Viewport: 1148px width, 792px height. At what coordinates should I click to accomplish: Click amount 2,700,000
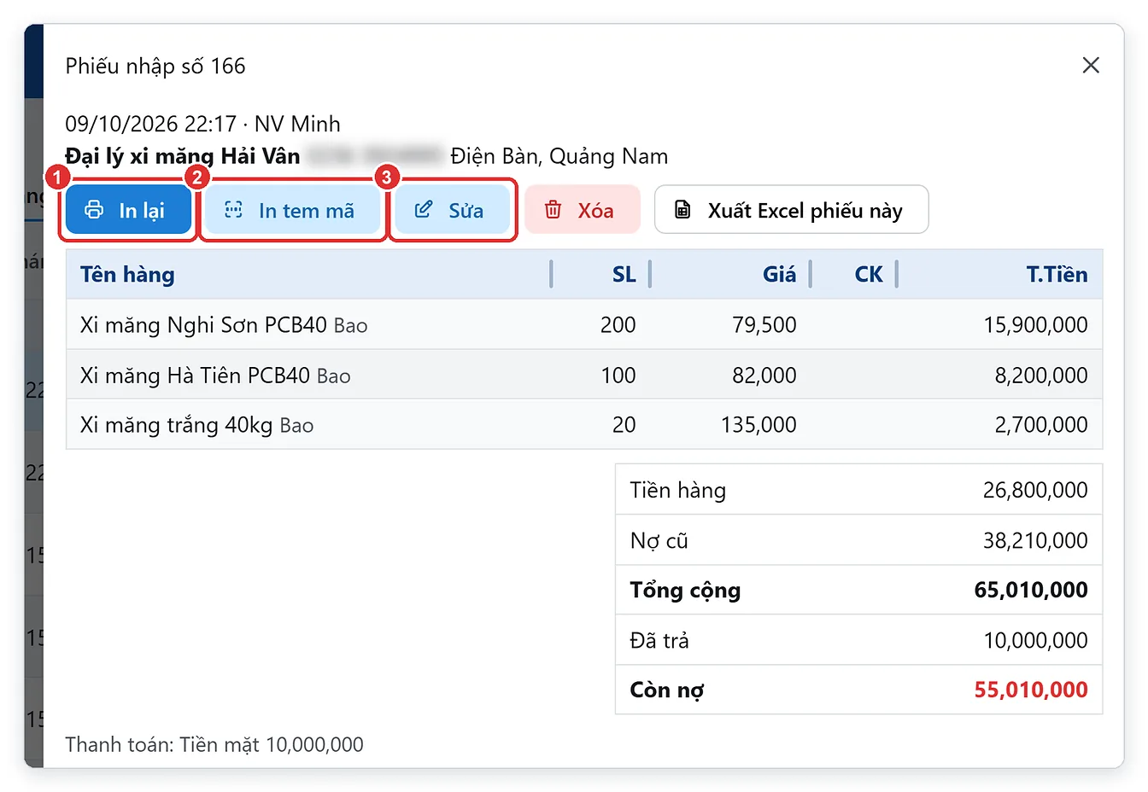pos(1041,424)
